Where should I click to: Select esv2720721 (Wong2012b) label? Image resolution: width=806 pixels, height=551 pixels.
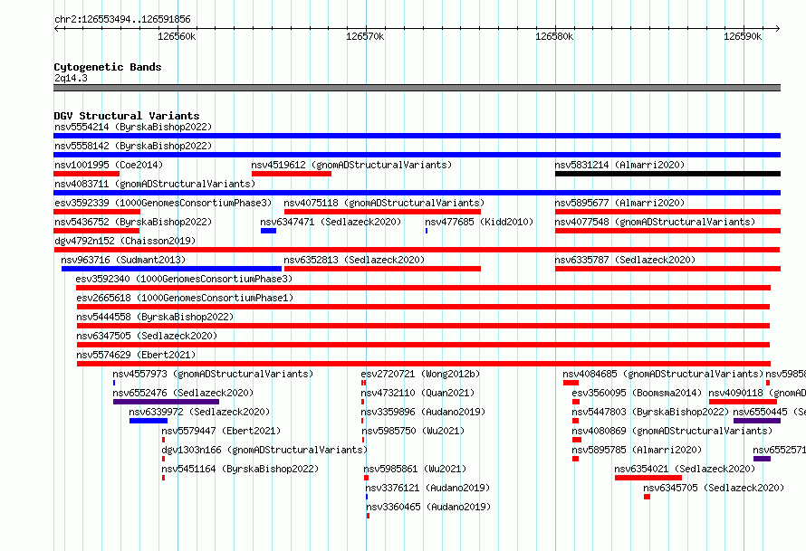click(420, 374)
